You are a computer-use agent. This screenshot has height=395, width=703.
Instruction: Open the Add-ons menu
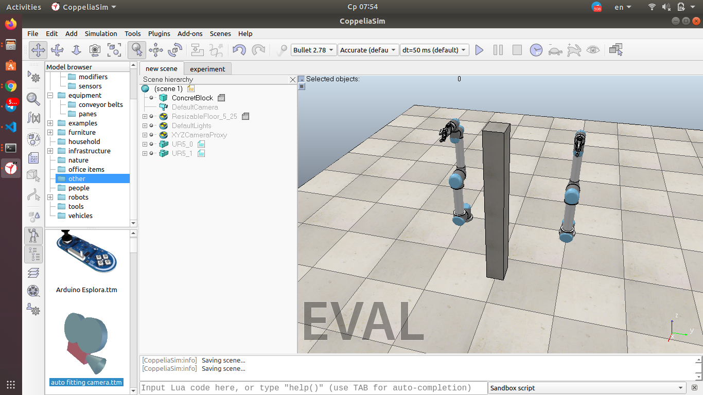[190, 33]
